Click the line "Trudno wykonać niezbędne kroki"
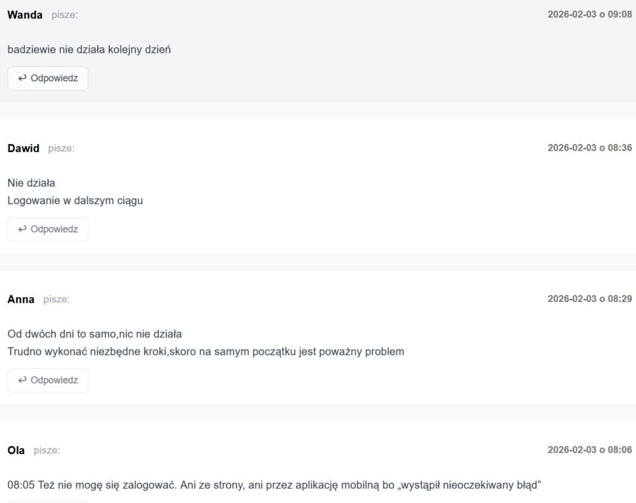Screen dimensions: 636x503 (x=206, y=352)
